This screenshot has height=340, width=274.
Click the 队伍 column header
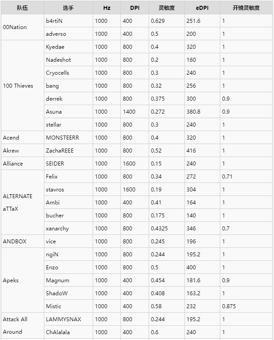pos(22,8)
